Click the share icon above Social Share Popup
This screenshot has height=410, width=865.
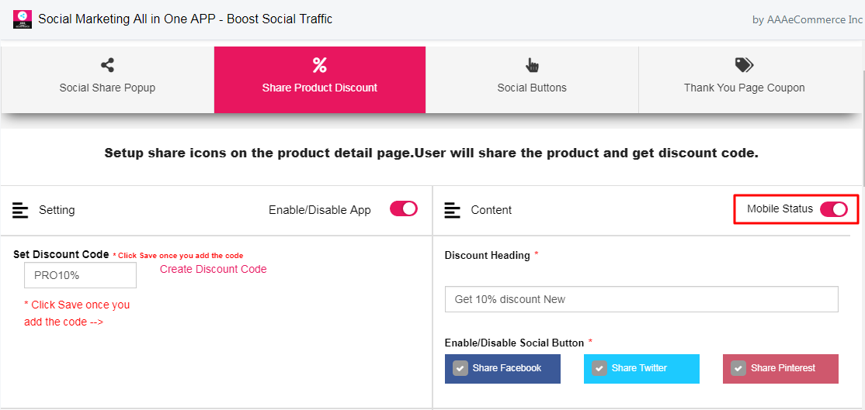(x=108, y=65)
